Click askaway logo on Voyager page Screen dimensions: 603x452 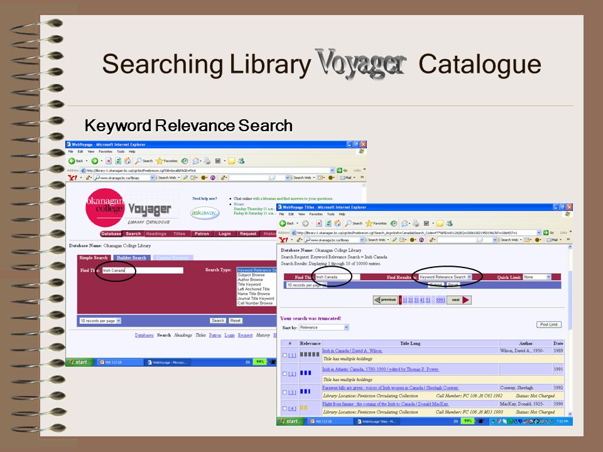click(205, 213)
